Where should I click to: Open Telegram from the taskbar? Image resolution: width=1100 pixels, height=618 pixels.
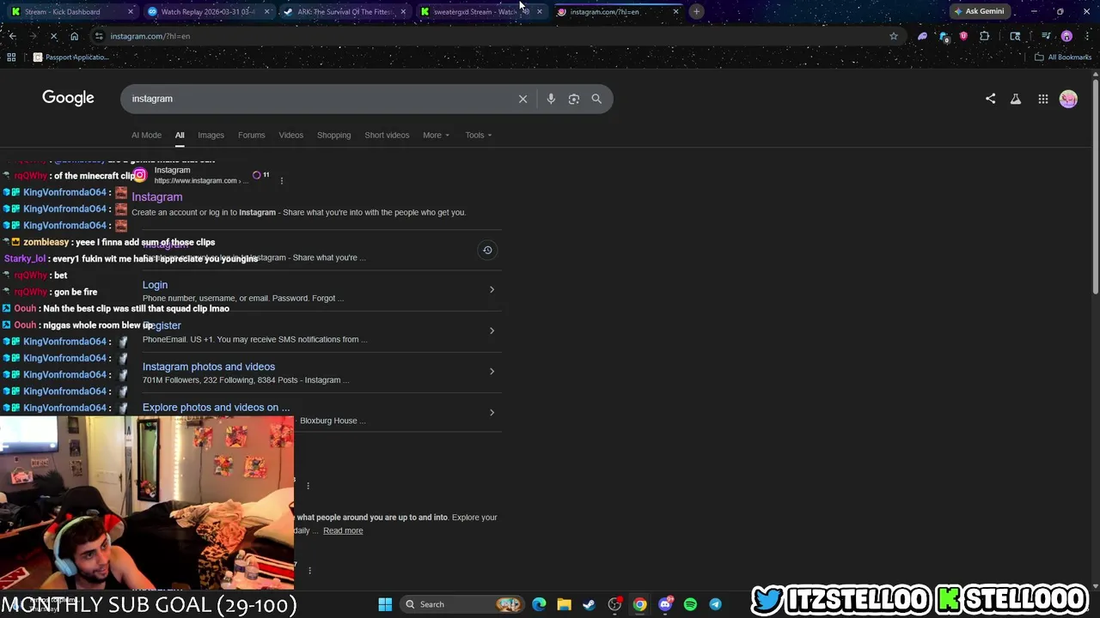715,604
